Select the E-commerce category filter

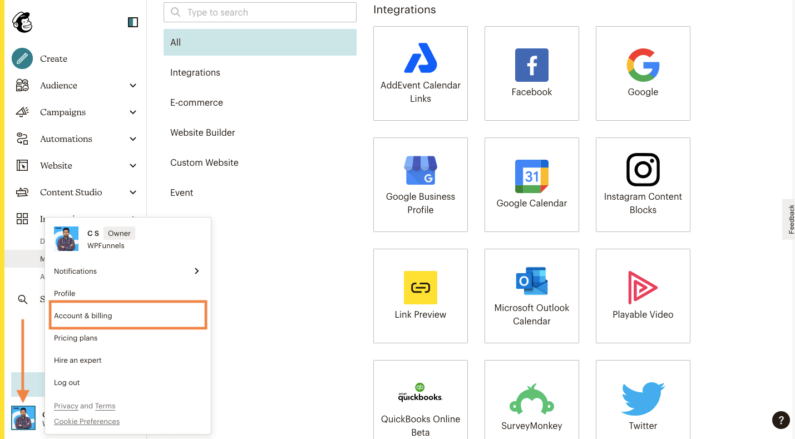tap(260, 102)
